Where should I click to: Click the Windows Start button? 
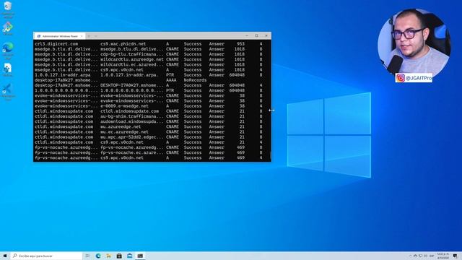tap(5, 256)
